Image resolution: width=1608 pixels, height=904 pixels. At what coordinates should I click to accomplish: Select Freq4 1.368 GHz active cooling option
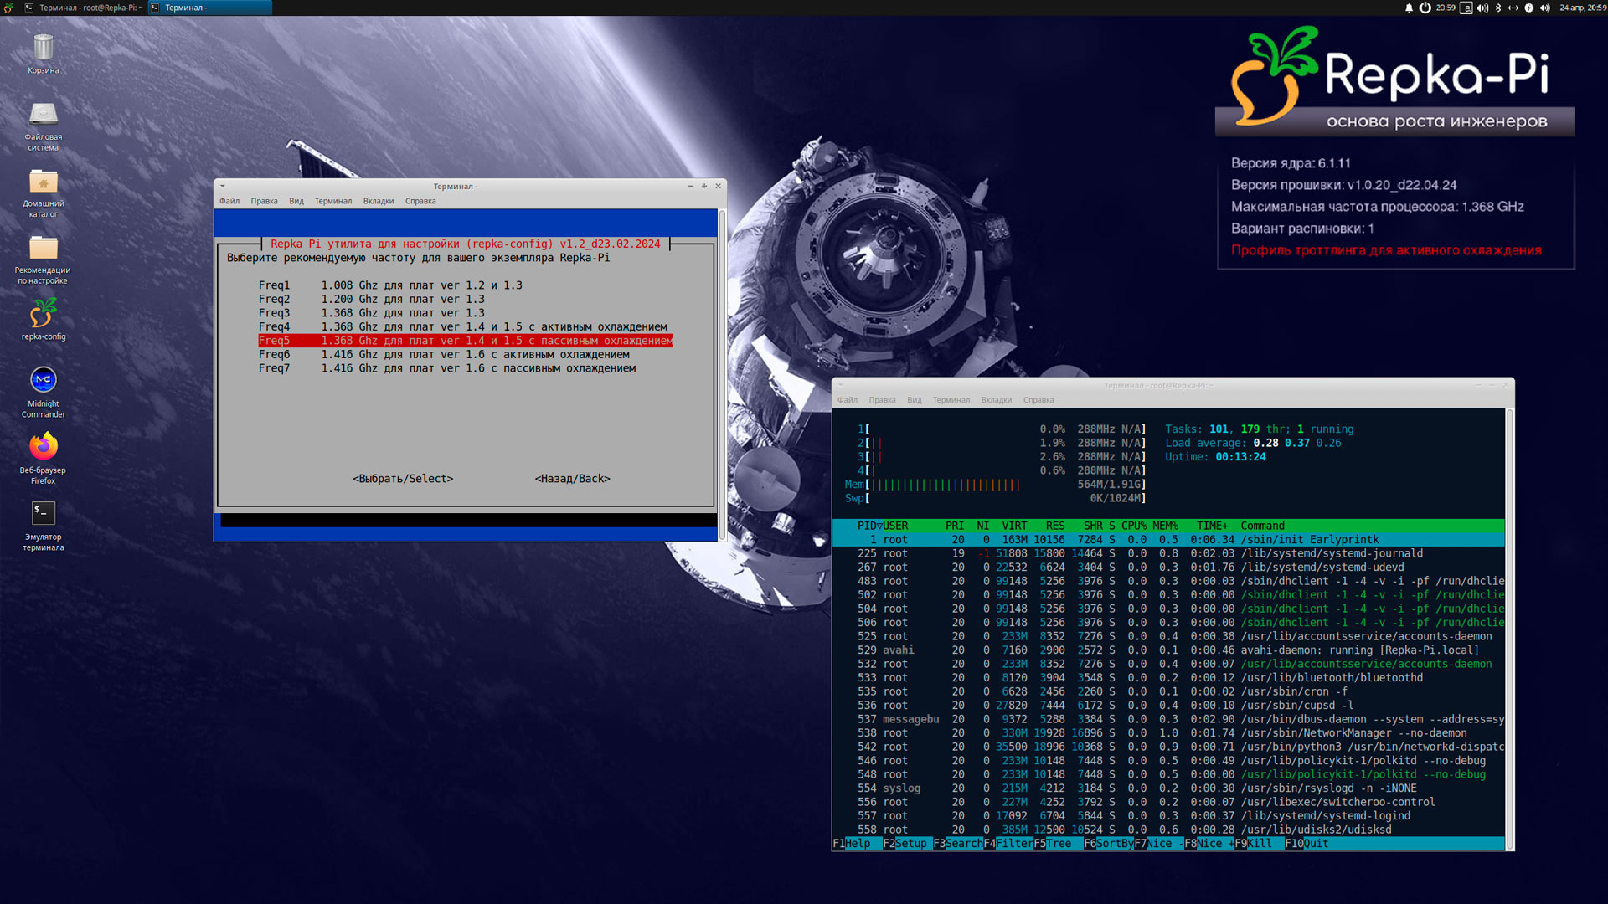pos(462,326)
